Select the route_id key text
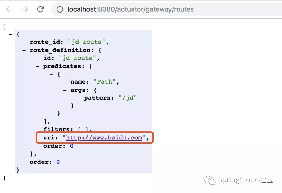The width and height of the screenshot is (282, 193). coord(45,42)
